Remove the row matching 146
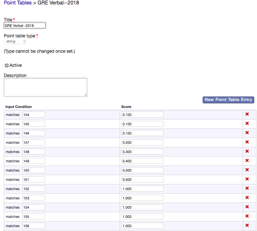Viewport: 257px width, 231px height. coord(247,133)
